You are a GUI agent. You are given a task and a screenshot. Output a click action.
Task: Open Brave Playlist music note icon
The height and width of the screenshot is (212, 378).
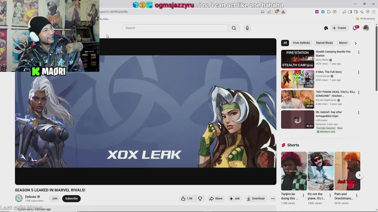344,12
